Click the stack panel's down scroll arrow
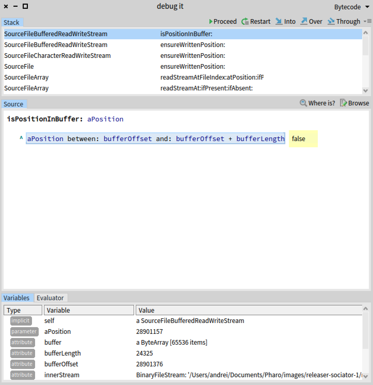 click(x=366, y=91)
